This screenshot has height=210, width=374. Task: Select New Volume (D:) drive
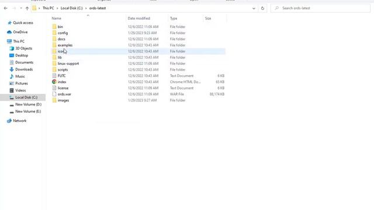click(29, 104)
